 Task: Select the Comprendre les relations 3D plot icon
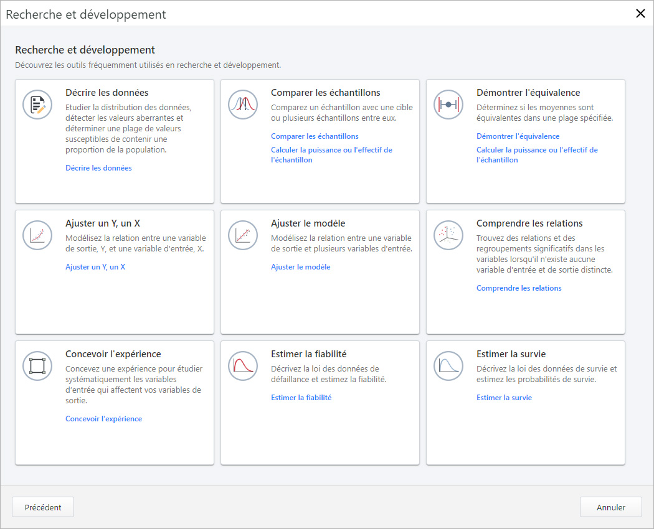pyautogui.click(x=448, y=235)
